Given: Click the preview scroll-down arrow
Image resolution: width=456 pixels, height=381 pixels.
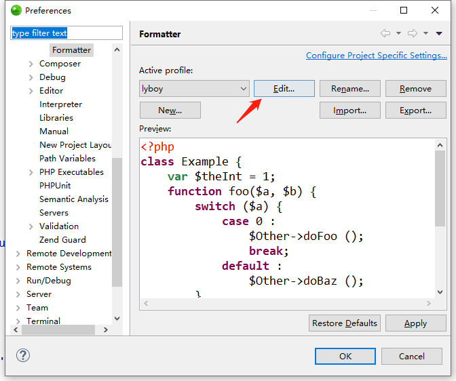Looking at the screenshot, I should pos(440,293).
